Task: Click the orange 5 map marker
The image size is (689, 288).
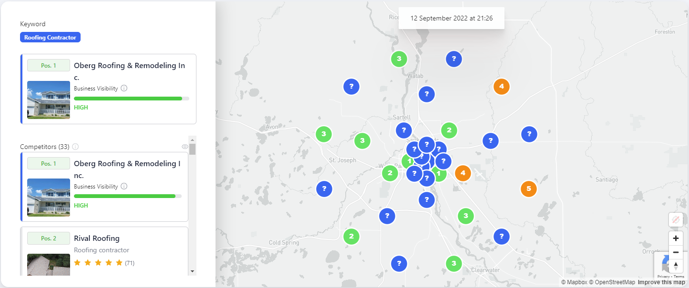Action: (x=528, y=189)
